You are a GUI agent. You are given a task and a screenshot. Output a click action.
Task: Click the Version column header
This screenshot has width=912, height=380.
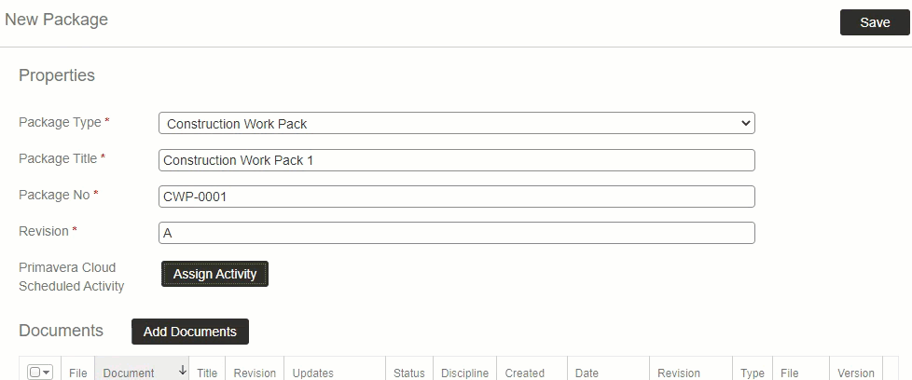click(x=856, y=373)
